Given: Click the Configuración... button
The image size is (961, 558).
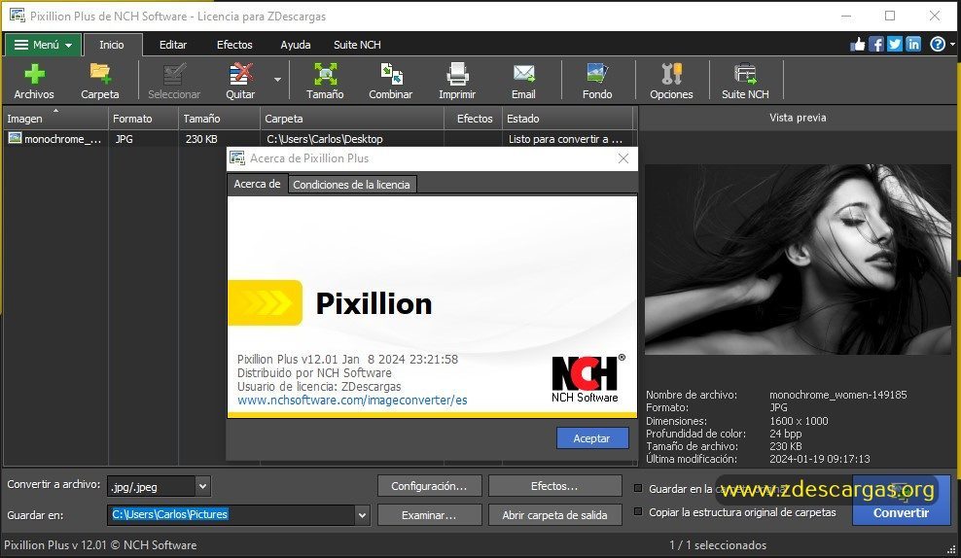Looking at the screenshot, I should (429, 486).
